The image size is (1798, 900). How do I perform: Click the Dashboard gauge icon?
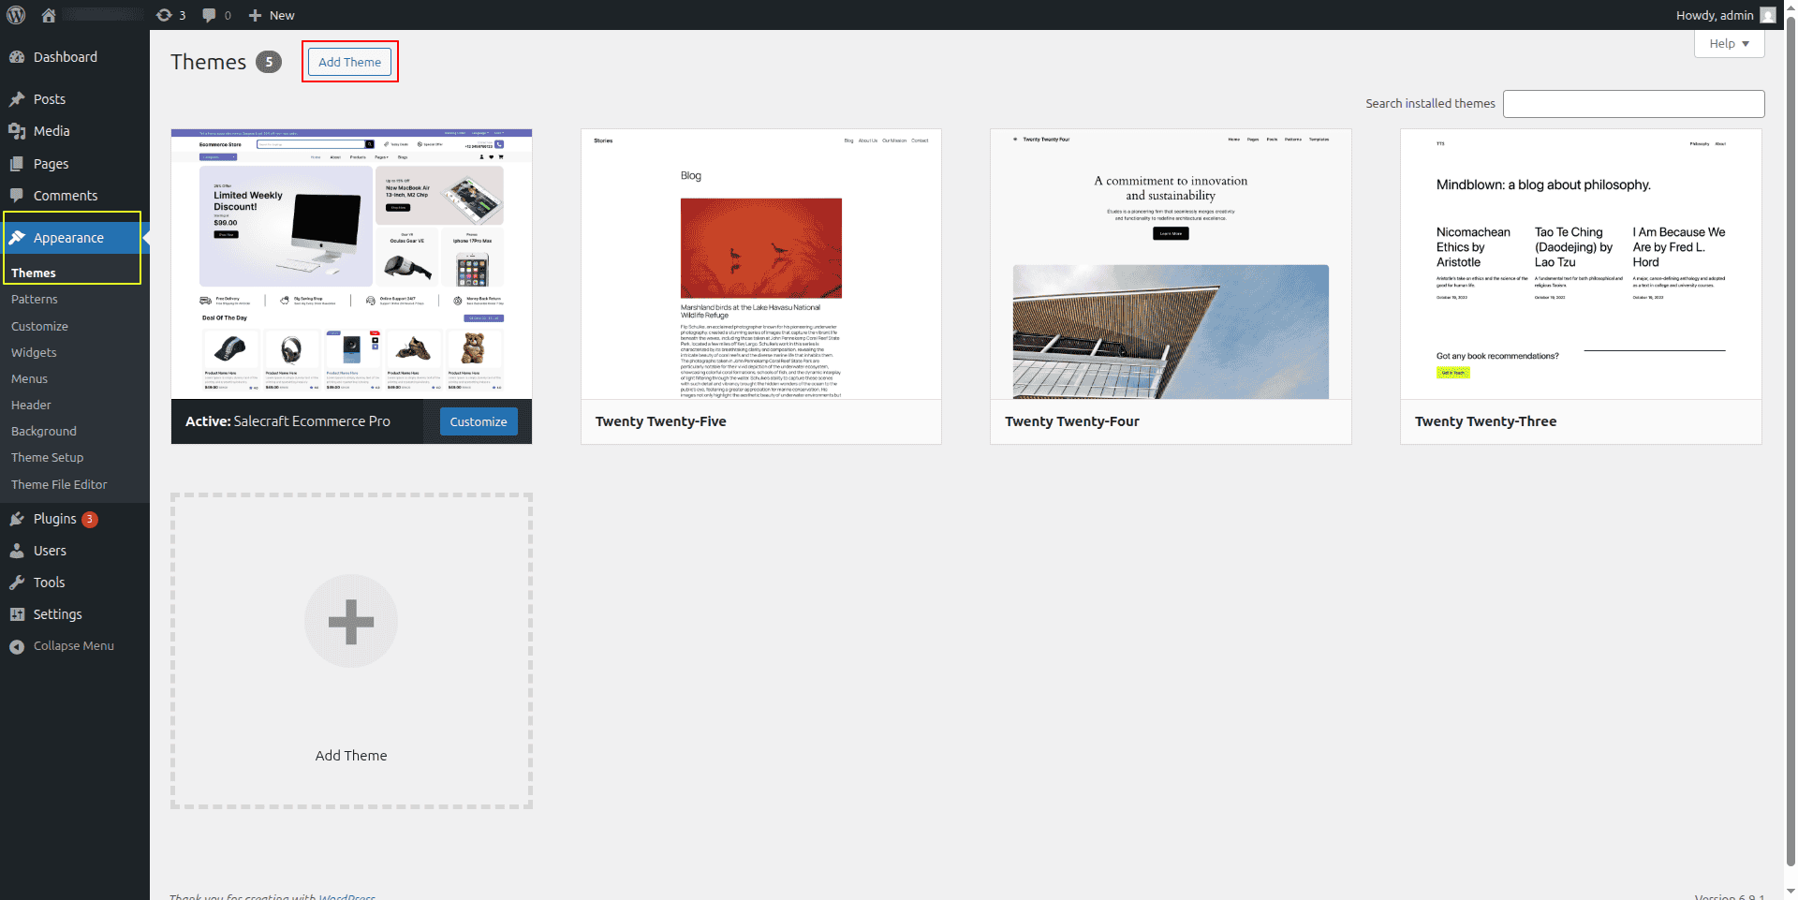pos(17,57)
